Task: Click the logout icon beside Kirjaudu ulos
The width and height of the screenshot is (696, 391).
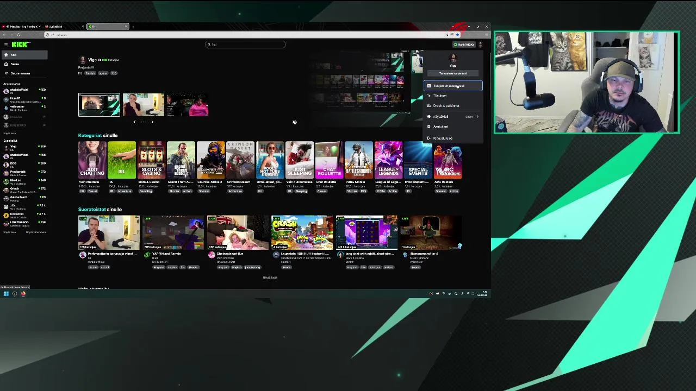Action: (x=429, y=138)
